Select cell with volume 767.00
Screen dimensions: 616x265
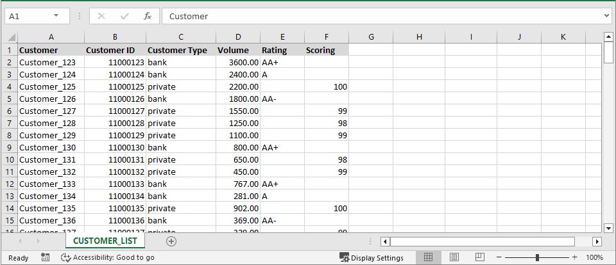pos(238,184)
